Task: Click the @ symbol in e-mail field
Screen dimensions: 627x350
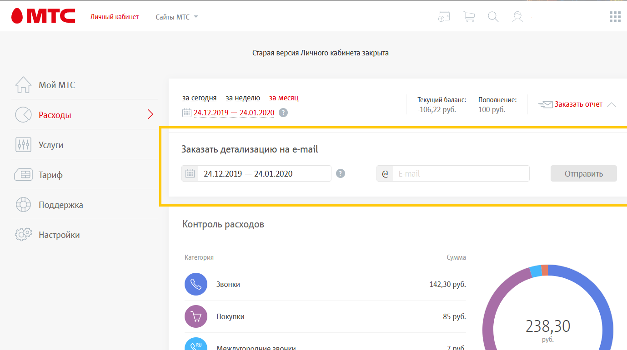Action: (385, 173)
